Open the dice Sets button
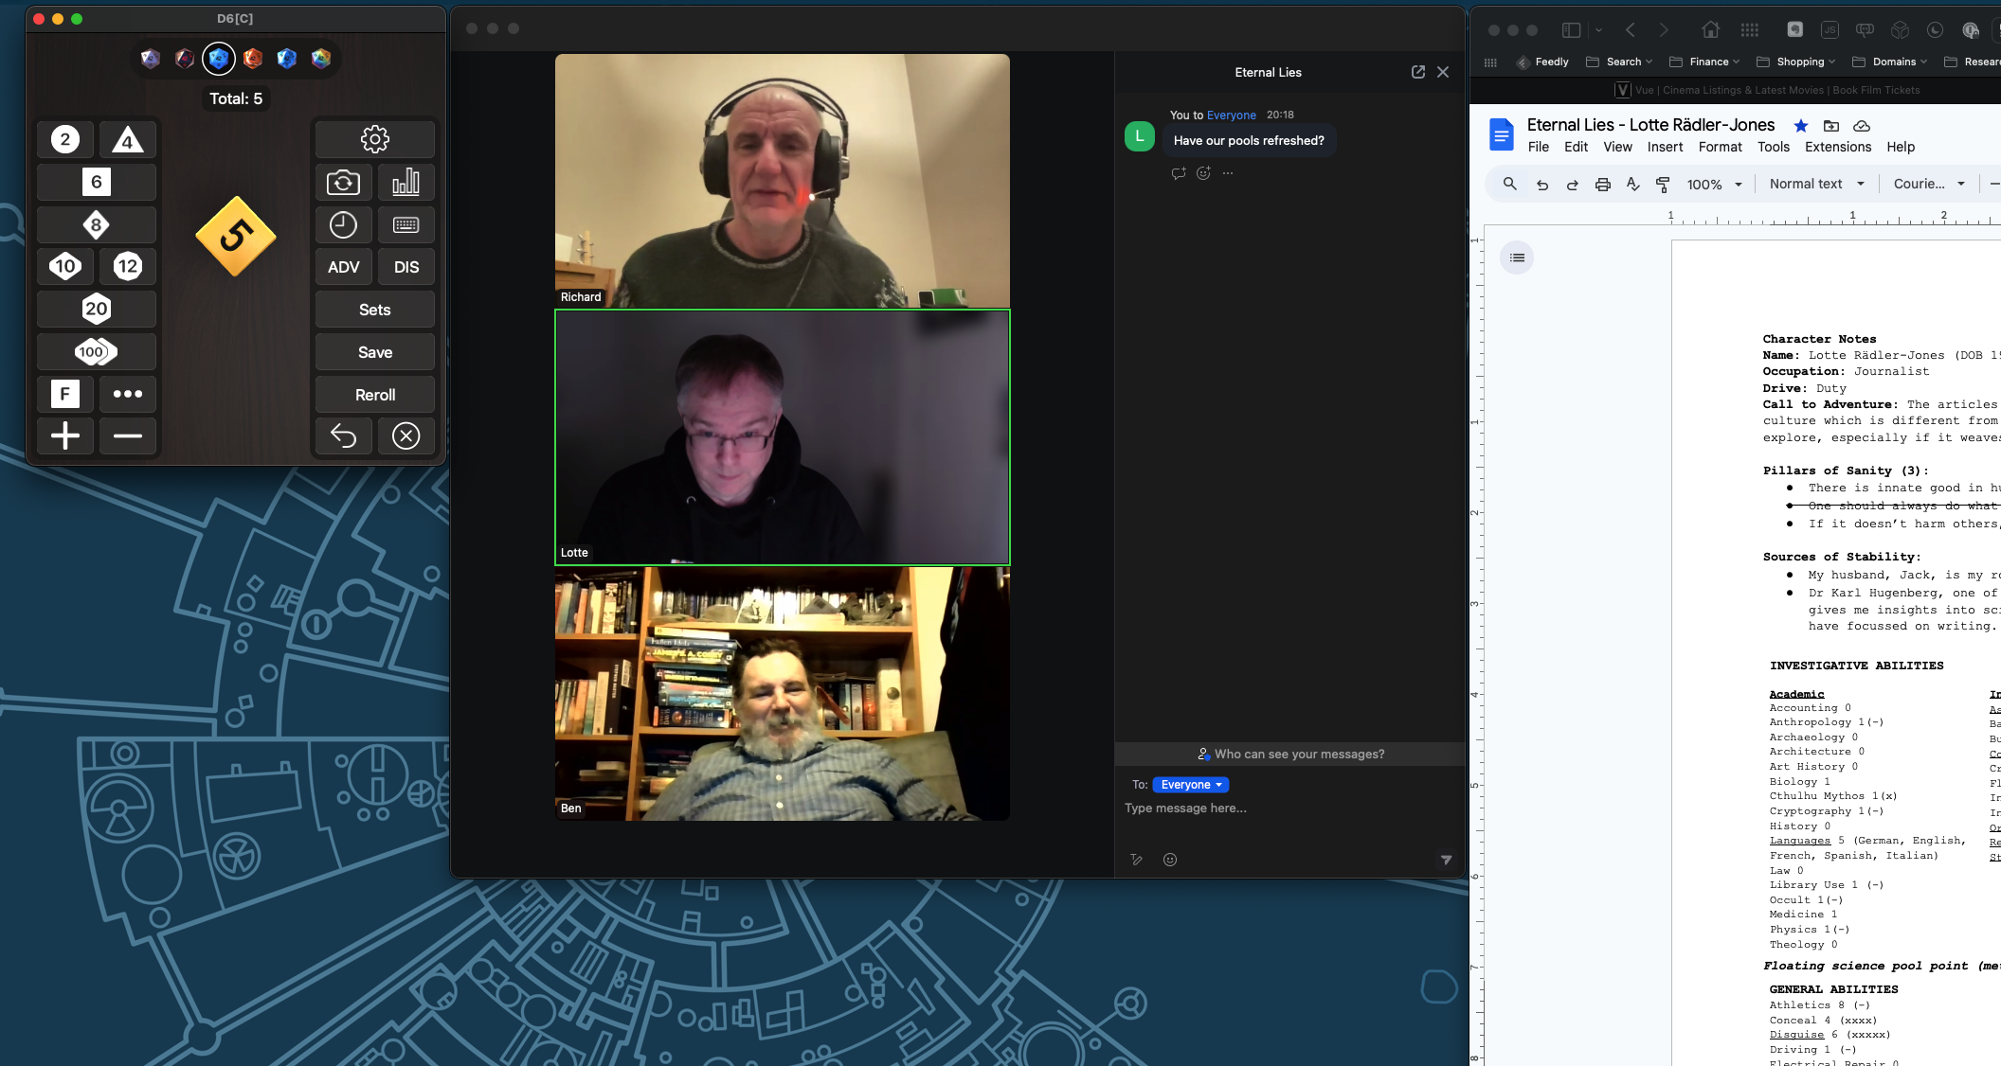This screenshot has height=1066, width=2001. (x=375, y=310)
